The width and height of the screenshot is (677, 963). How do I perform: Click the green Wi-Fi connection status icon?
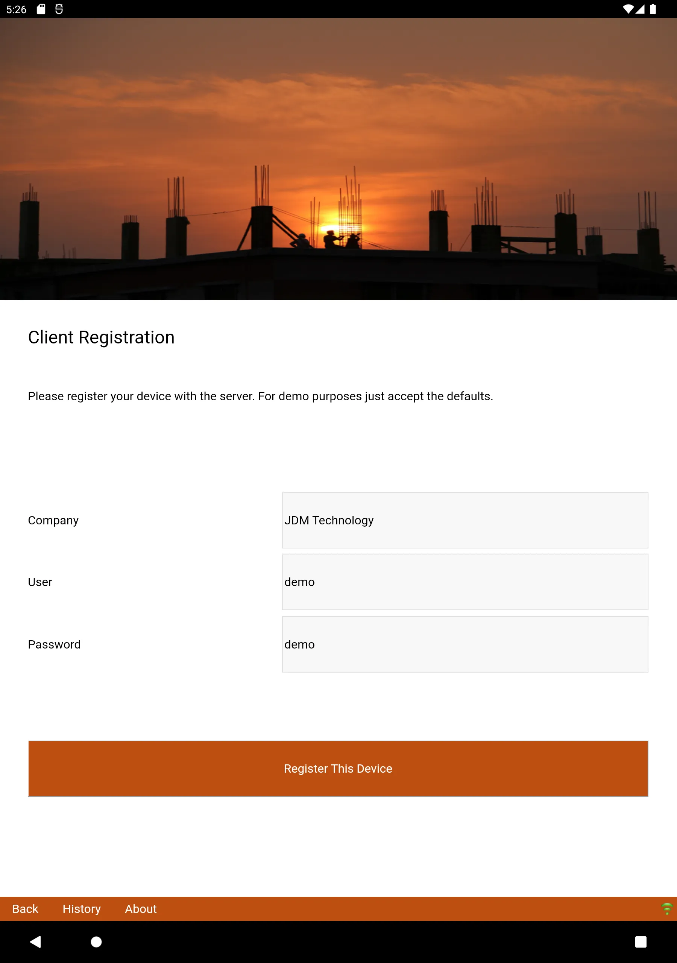(x=666, y=908)
